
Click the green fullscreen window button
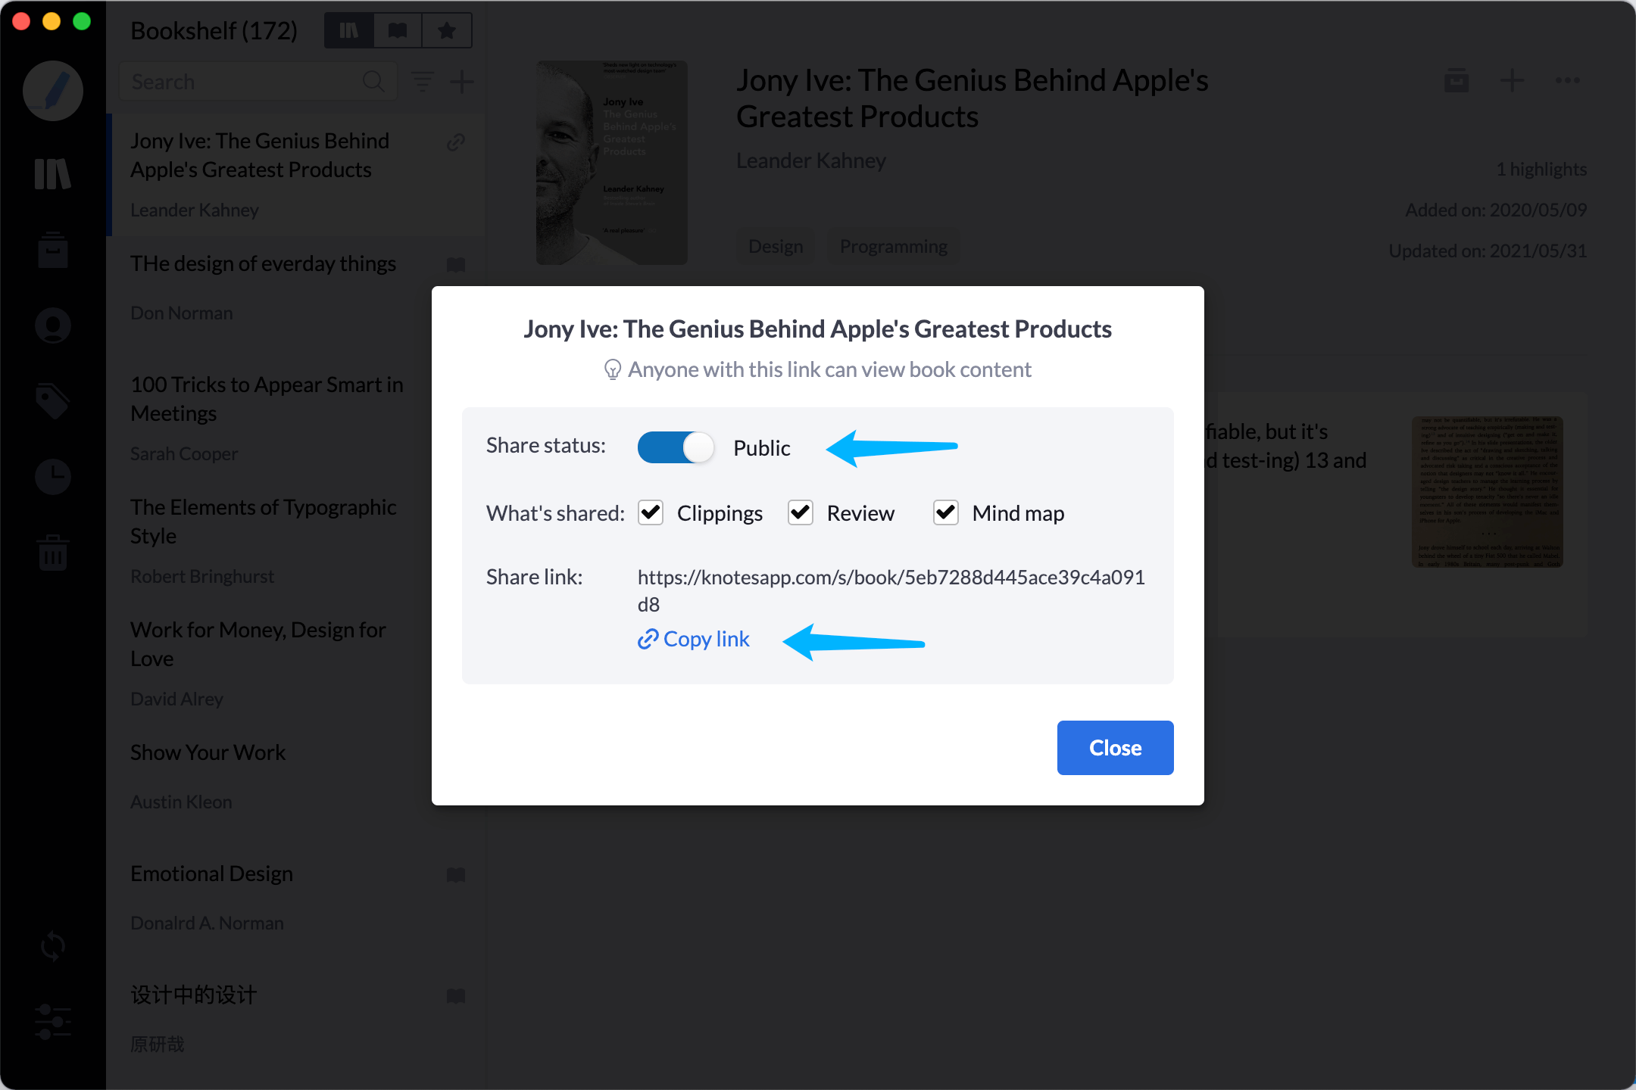point(82,21)
